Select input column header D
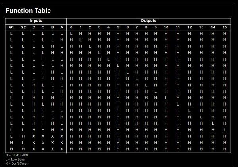Screen dimensions: 238x167 click(x=33, y=27)
